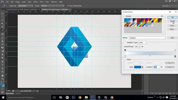Viewport: 178px width, 100px height.
Task: Open File Explorer from taskbar
Action: tap(86, 97)
